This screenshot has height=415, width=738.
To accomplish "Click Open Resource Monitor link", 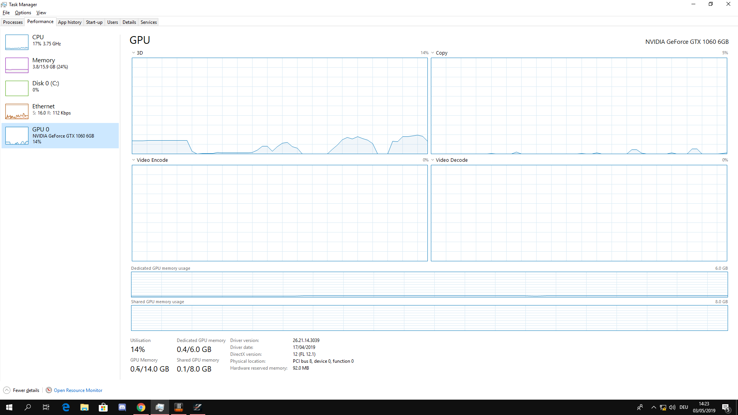I will 78,390.
